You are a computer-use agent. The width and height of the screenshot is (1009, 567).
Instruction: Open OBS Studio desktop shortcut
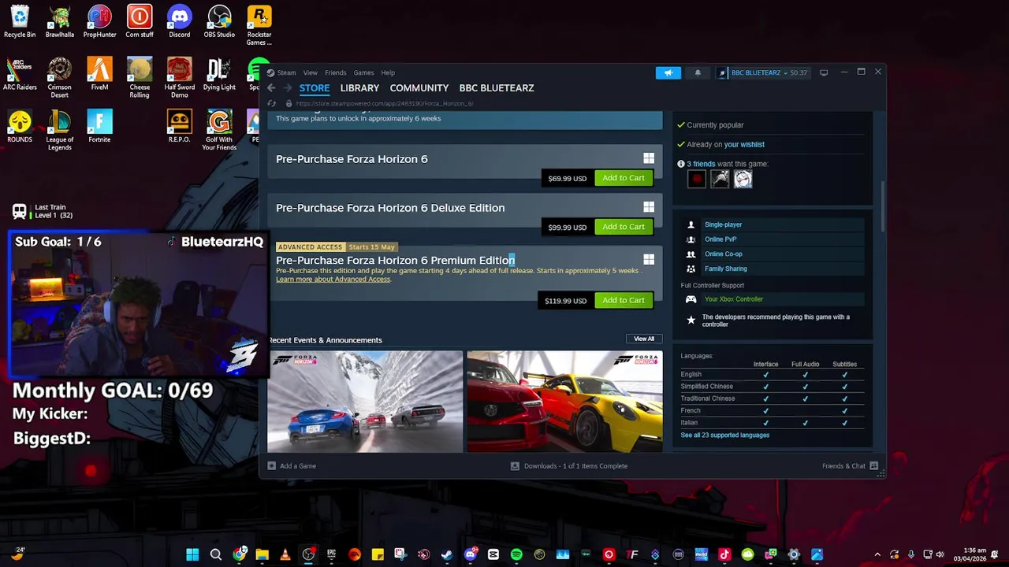click(x=219, y=21)
